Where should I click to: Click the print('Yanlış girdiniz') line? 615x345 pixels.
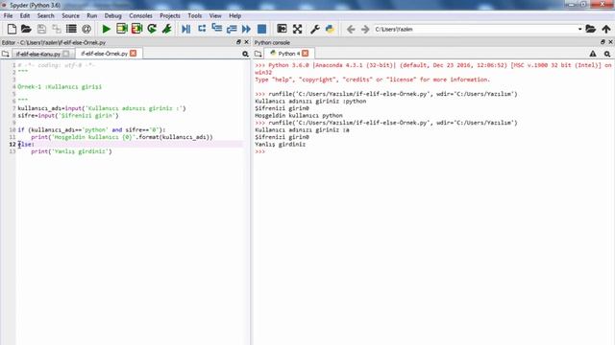(71, 151)
